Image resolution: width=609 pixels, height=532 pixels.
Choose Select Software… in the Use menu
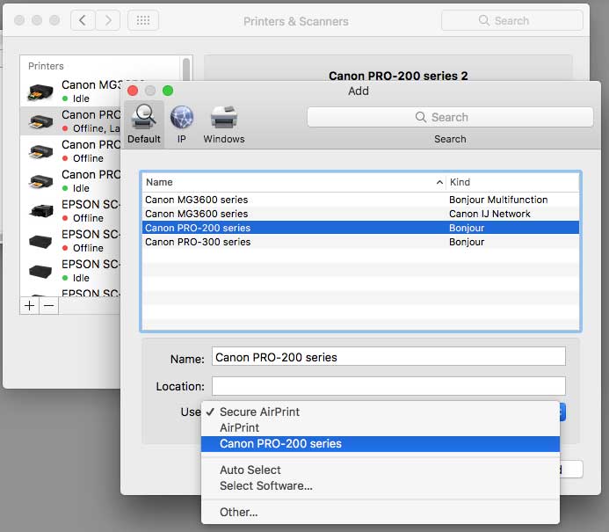pyautogui.click(x=381, y=485)
